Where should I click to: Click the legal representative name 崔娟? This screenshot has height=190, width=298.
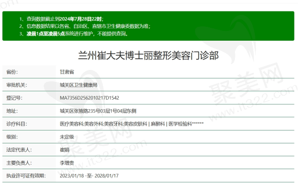(x=65, y=150)
